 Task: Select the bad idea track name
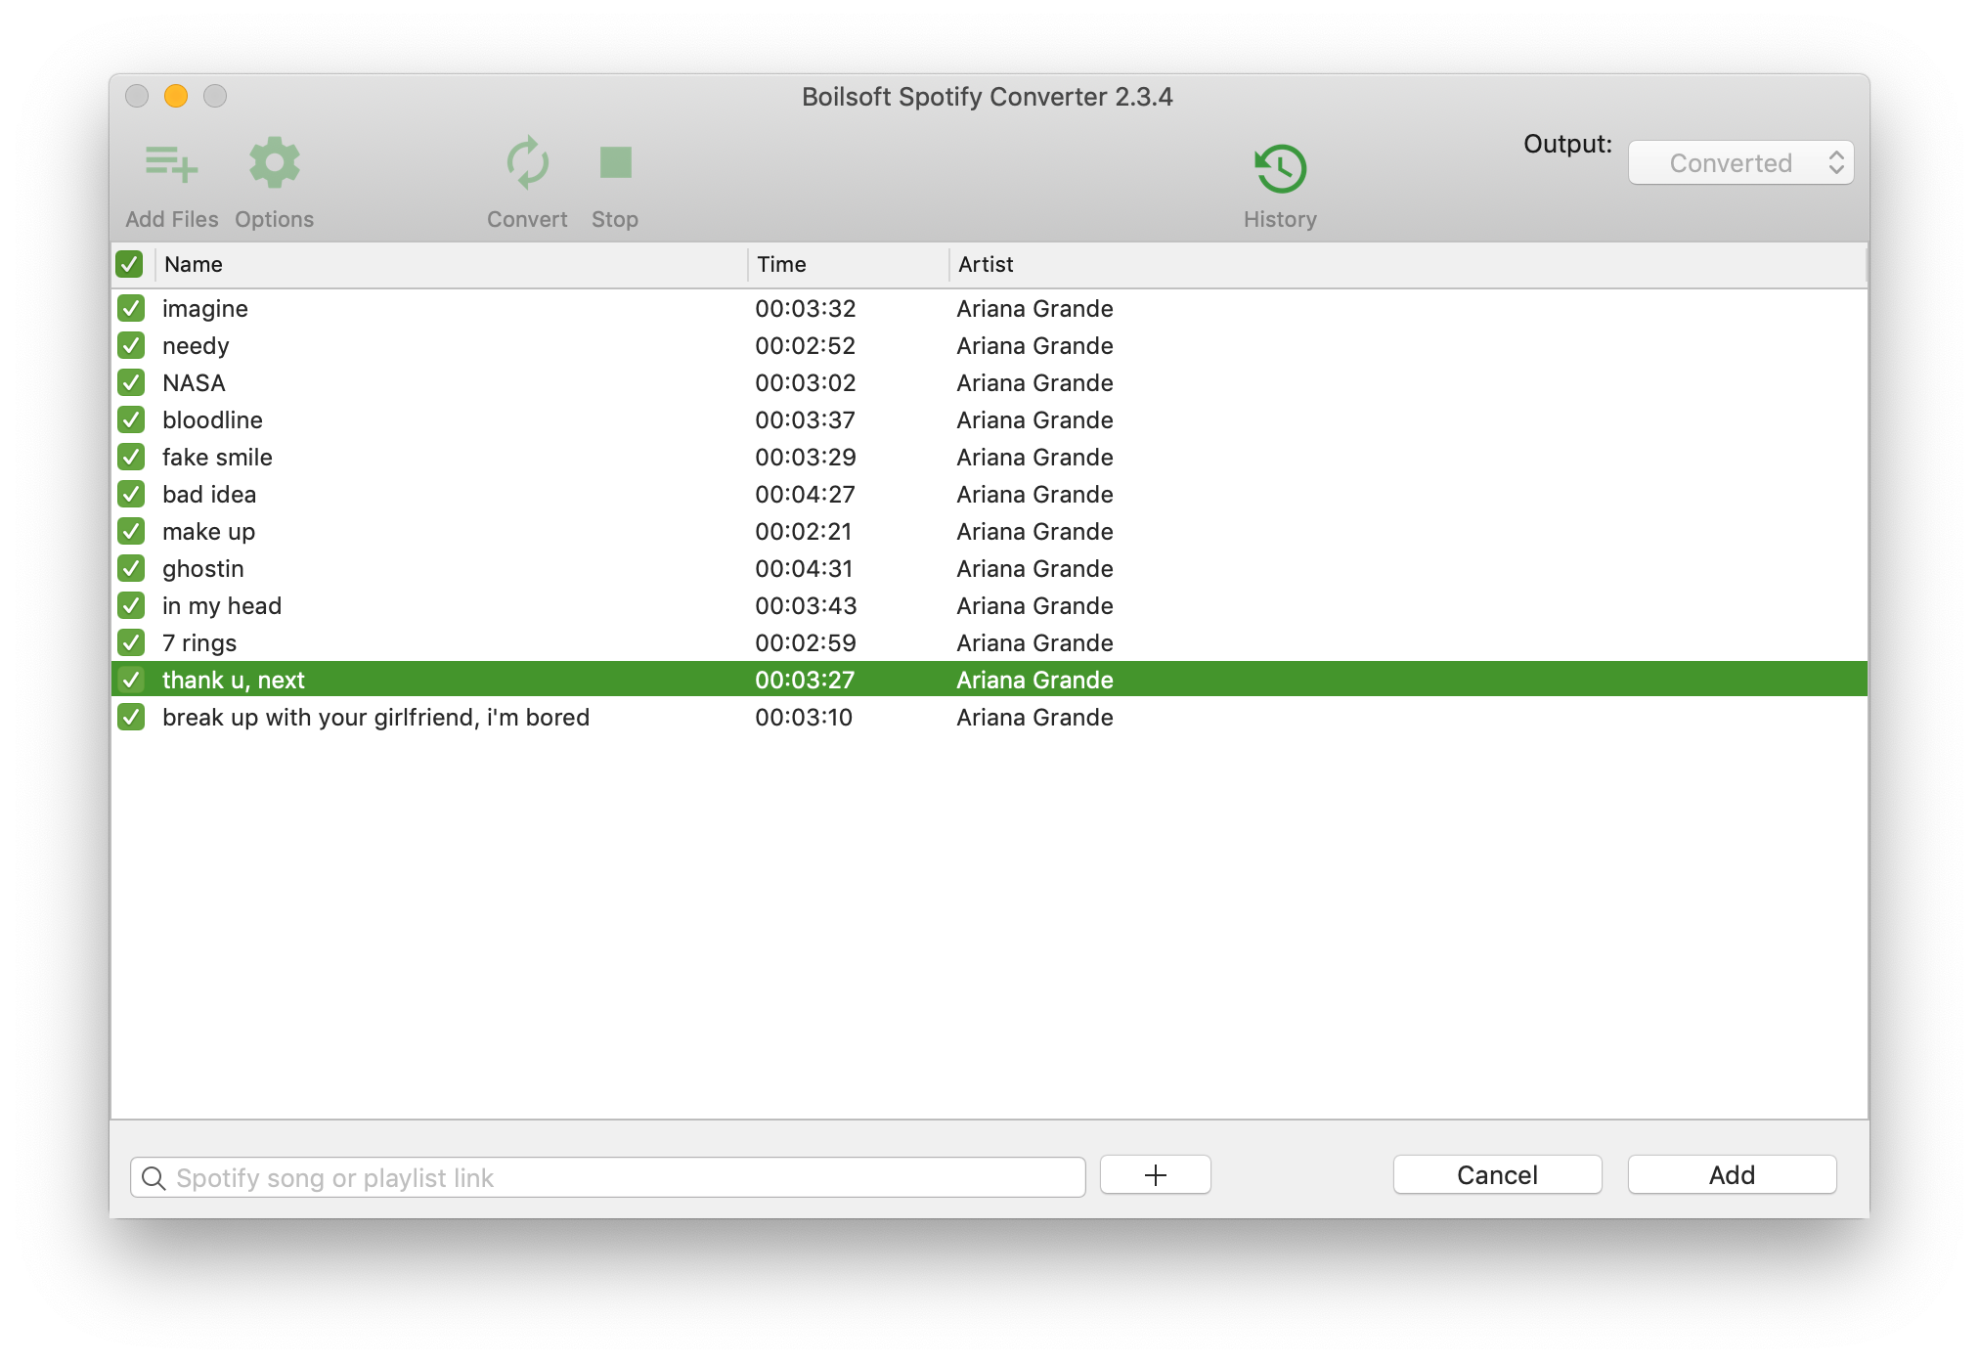209,494
